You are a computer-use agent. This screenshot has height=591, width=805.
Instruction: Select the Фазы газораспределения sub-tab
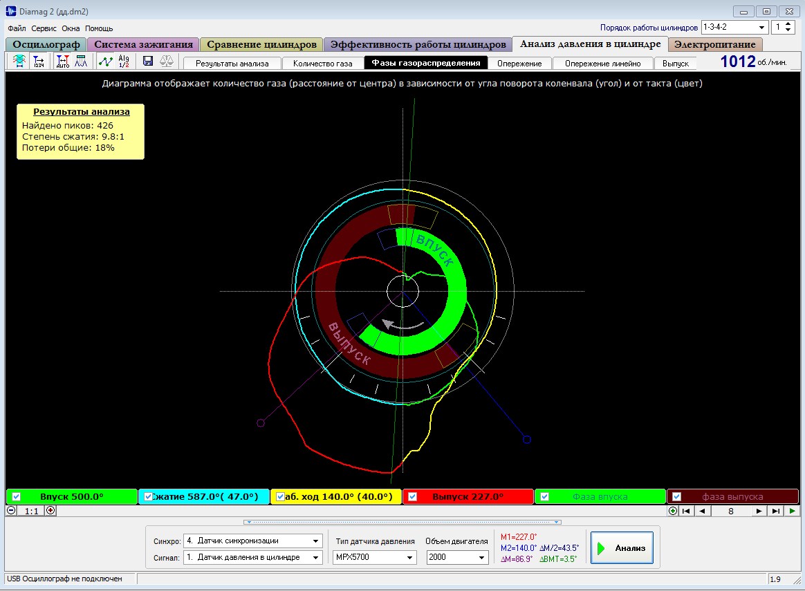tap(426, 63)
